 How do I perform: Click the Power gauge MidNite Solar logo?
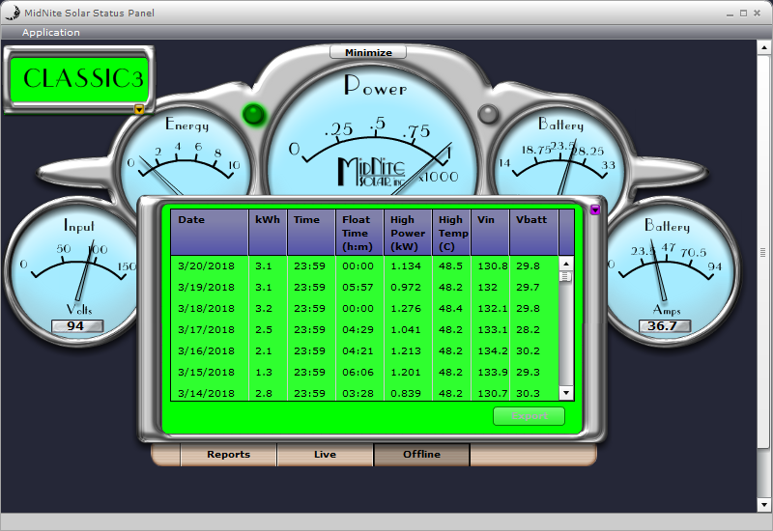[x=372, y=171]
